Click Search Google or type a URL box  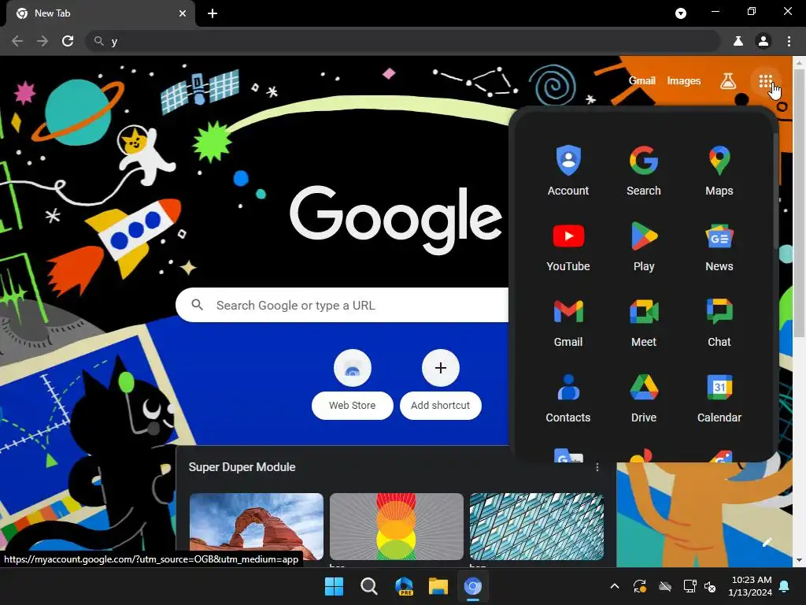click(x=342, y=305)
